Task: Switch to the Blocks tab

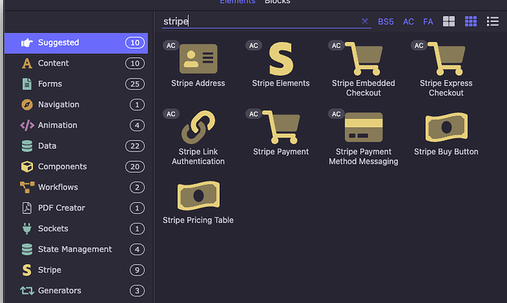Action: (x=278, y=2)
